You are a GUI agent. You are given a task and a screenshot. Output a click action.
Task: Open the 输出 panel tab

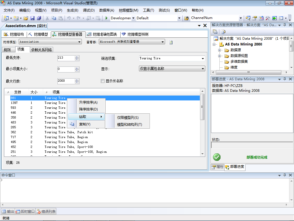(x=8, y=212)
